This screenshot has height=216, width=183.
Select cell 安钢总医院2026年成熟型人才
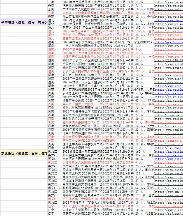[82, 93]
